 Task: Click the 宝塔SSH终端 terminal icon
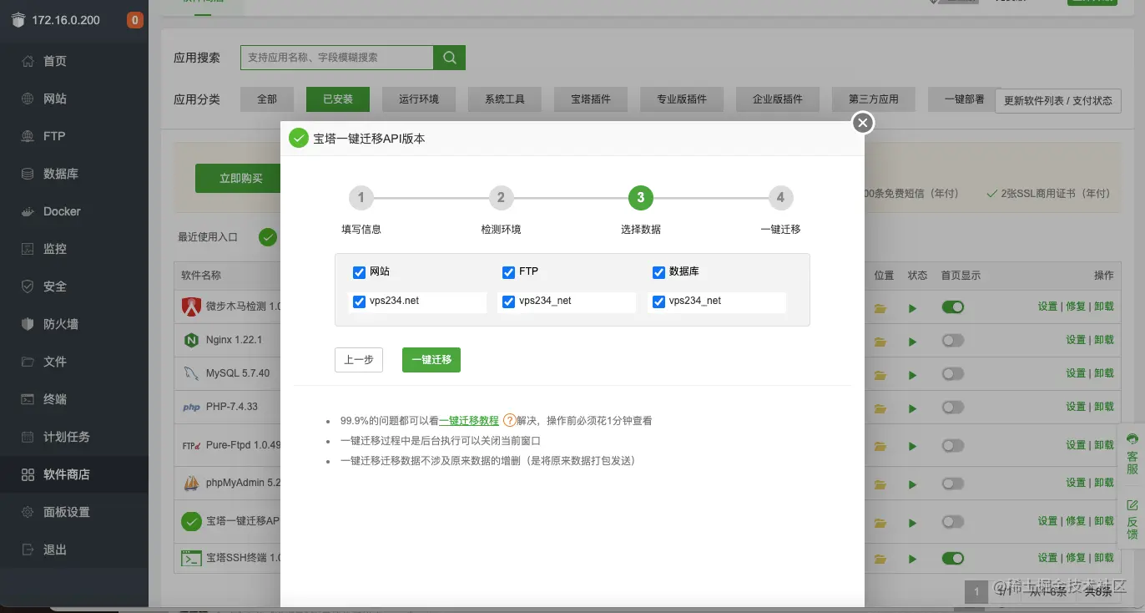191,558
